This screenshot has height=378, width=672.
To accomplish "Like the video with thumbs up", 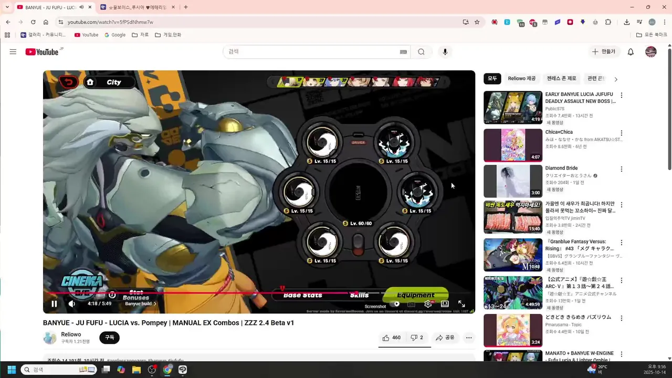I will pos(391,338).
